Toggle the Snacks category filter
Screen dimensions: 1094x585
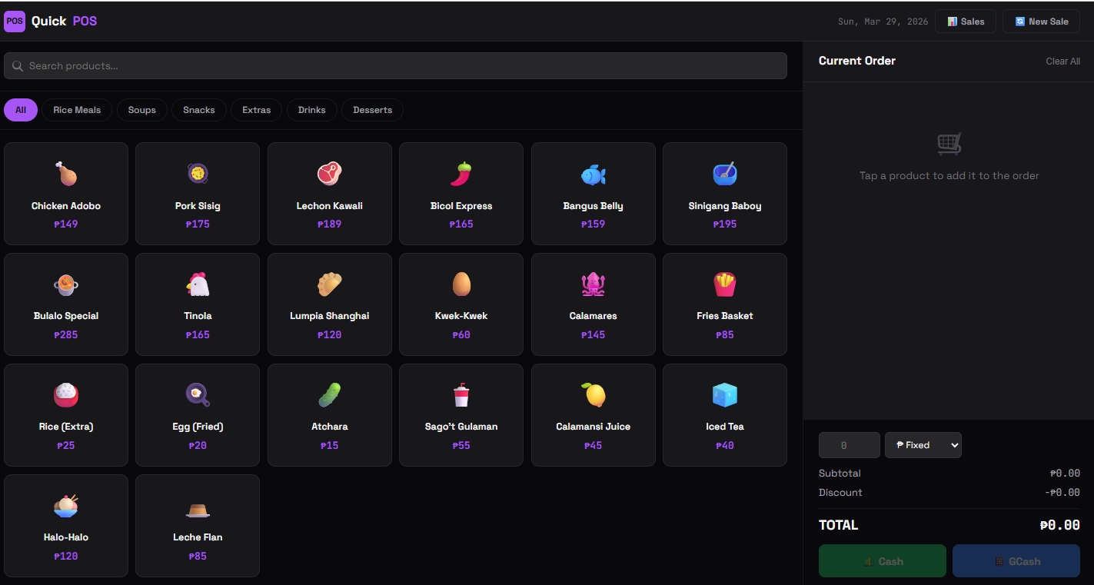pyautogui.click(x=198, y=110)
